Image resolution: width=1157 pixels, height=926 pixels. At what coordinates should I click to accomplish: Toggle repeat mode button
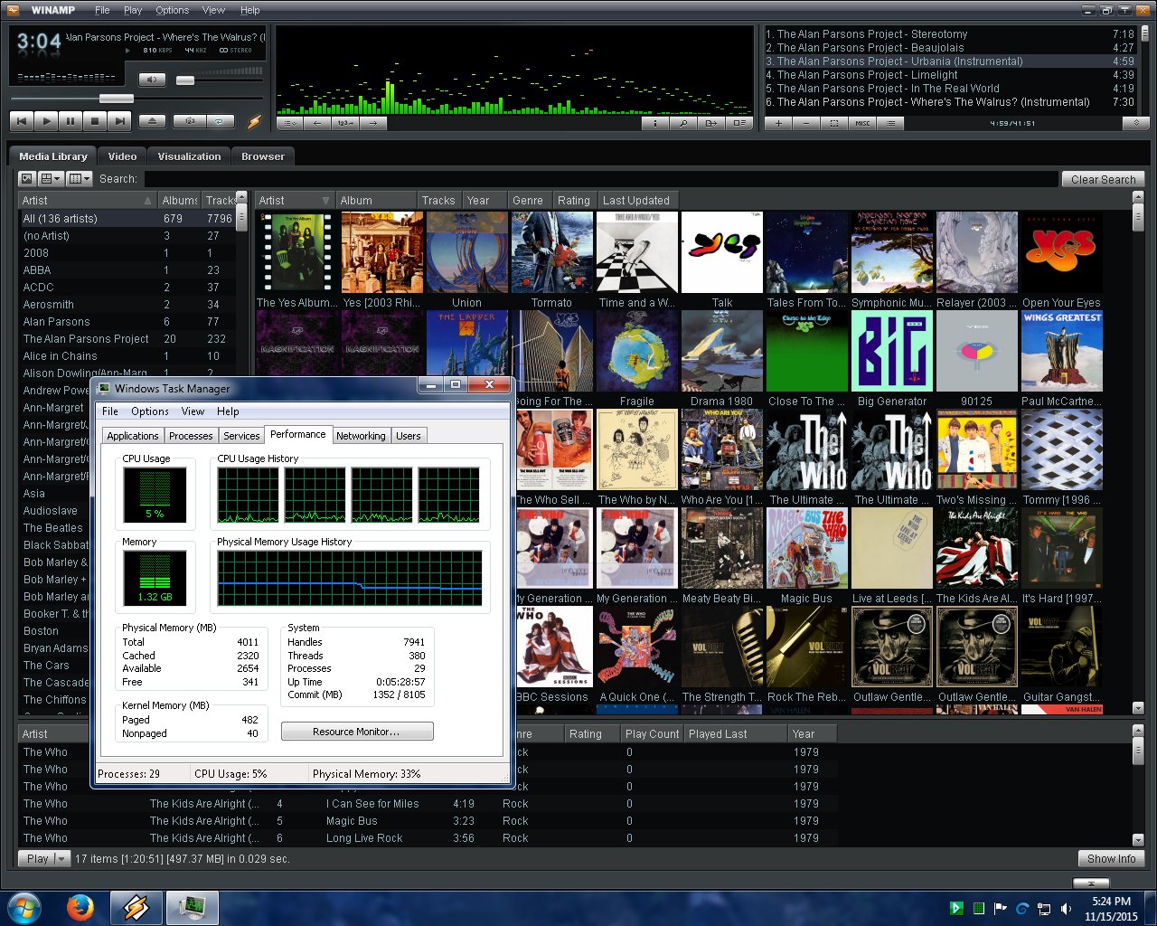[x=220, y=120]
